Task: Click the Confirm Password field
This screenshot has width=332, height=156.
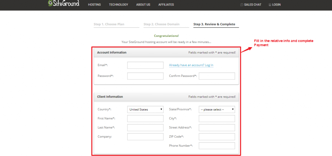Action: click(217, 76)
